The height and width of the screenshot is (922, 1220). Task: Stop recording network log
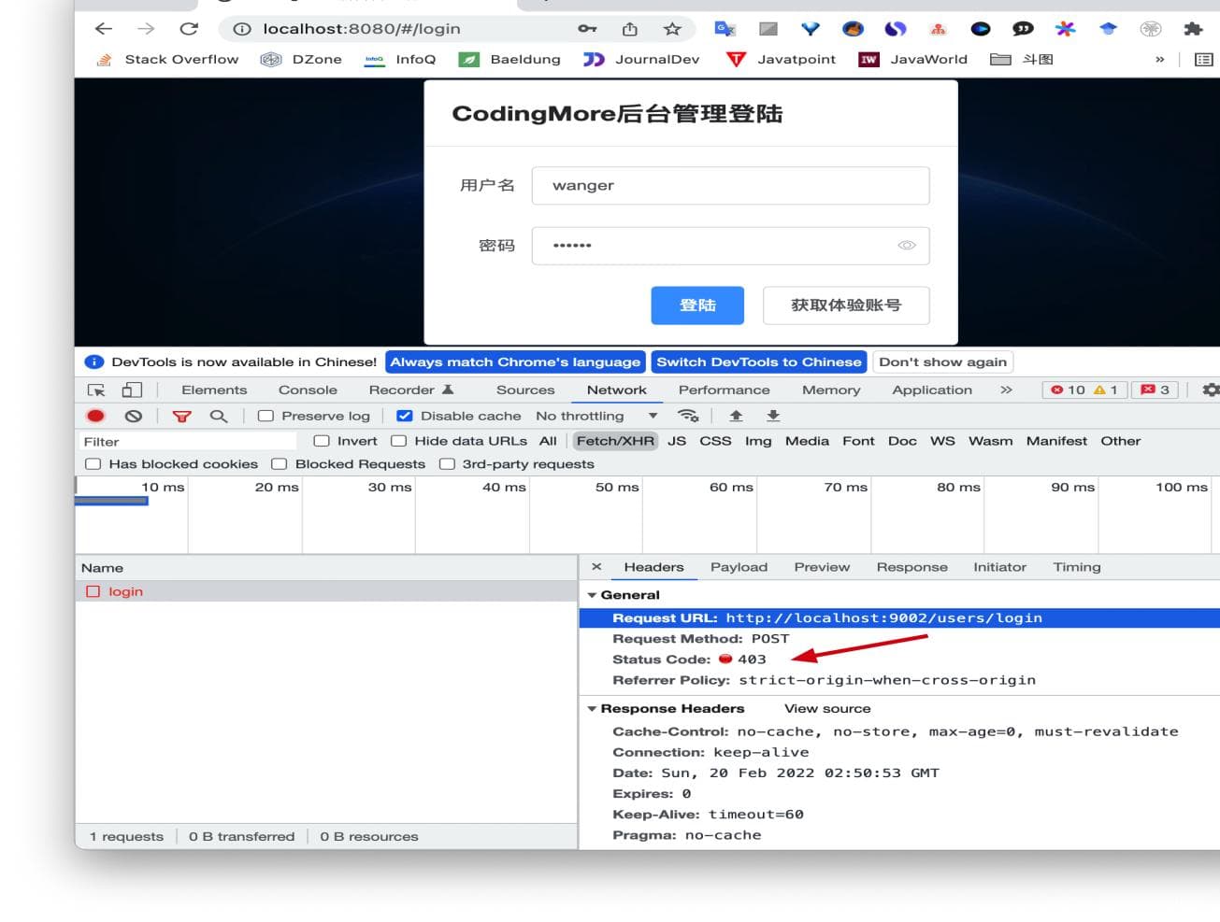[95, 416]
